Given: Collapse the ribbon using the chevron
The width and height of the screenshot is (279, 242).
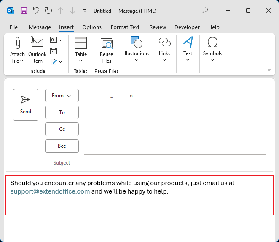Looking at the screenshot, I should pyautogui.click(x=269, y=69).
